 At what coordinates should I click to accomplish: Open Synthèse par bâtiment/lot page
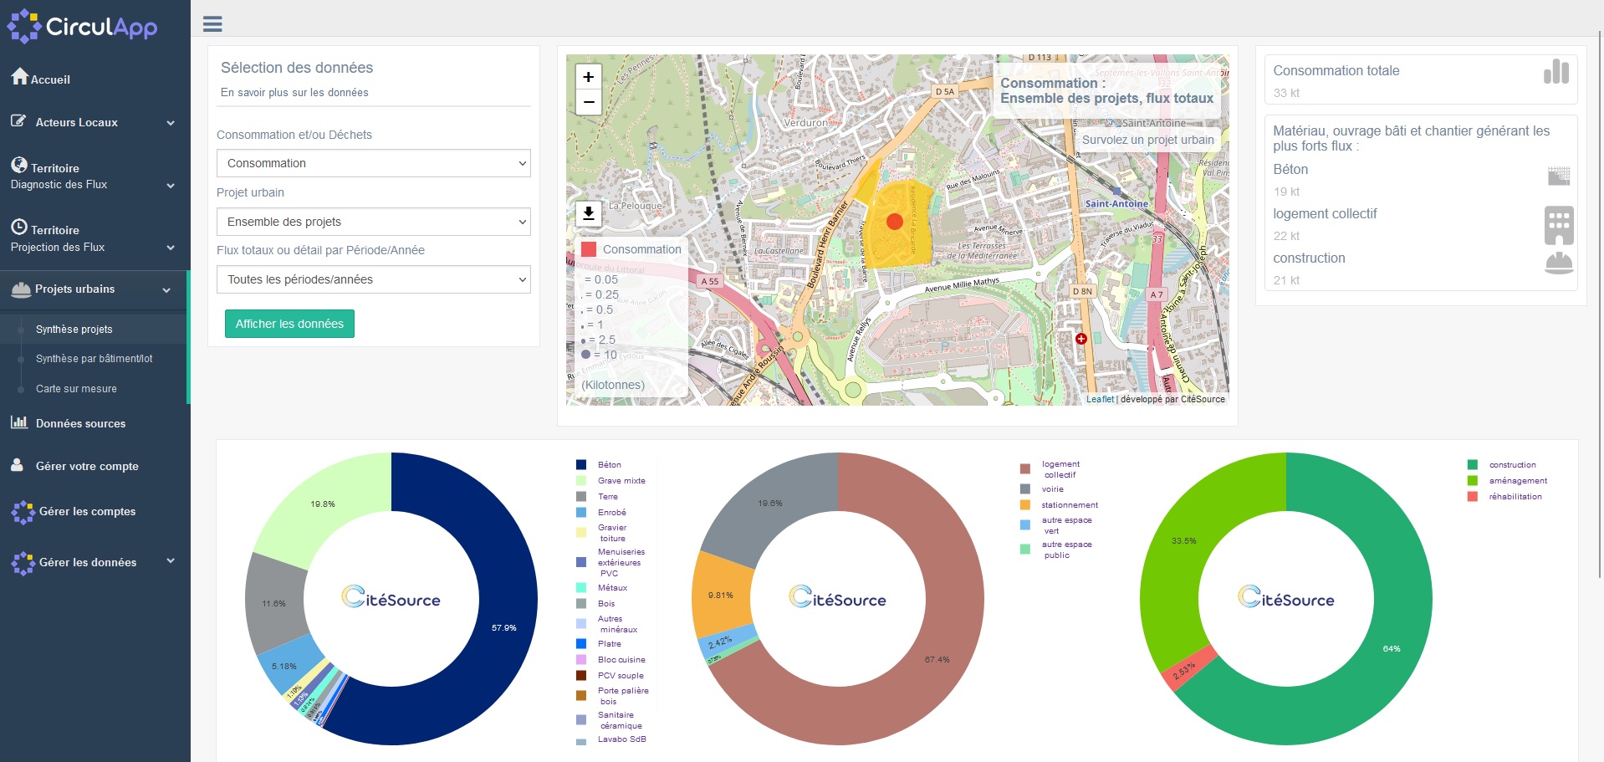(x=94, y=359)
